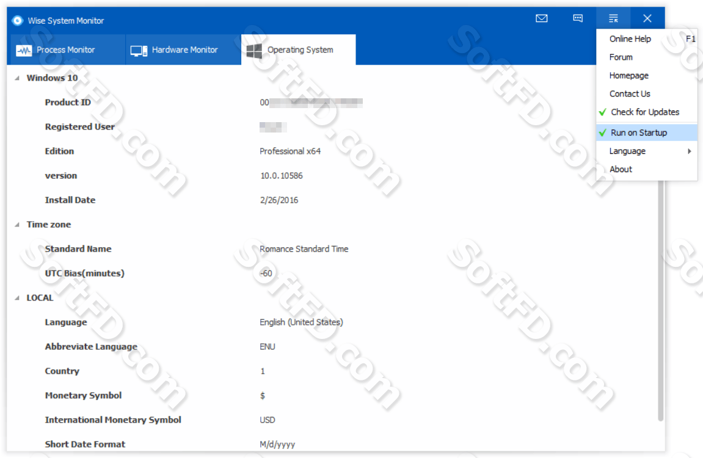
Task: Click the chat comment icon in title bar
Action: pyautogui.click(x=578, y=18)
